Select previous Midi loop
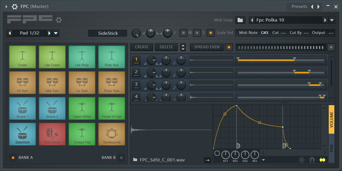The image size is (342, 171). (x=252, y=20)
